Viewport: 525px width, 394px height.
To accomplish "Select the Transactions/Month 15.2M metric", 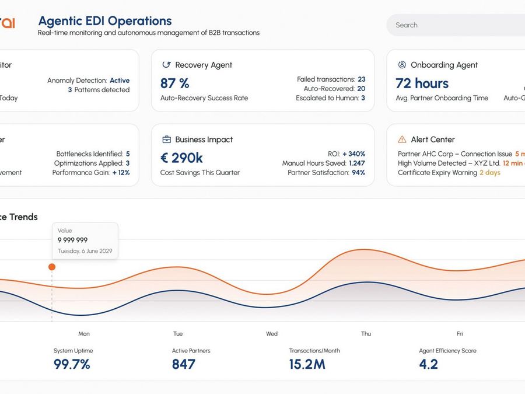I will (307, 364).
